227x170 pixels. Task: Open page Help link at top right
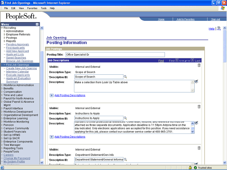click(x=211, y=29)
